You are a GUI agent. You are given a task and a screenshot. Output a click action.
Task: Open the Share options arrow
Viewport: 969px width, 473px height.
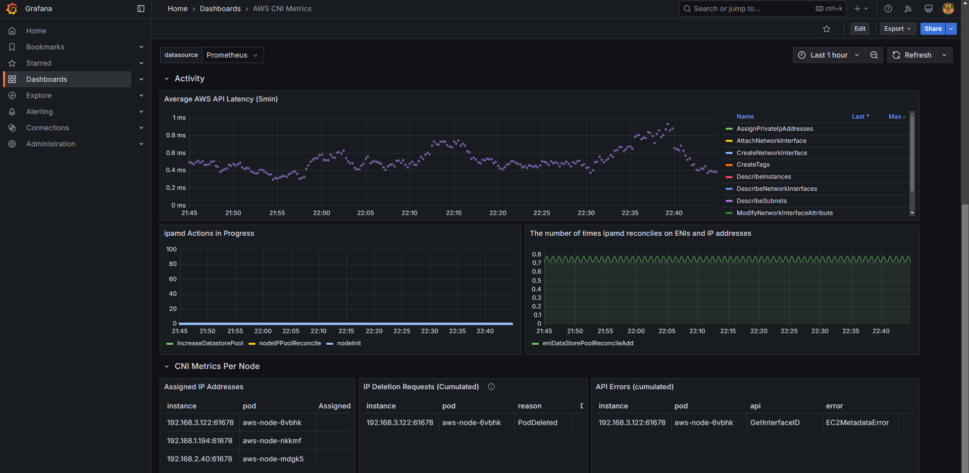point(951,29)
